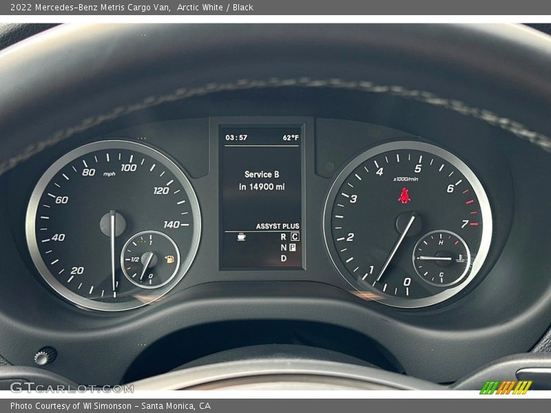The image size is (551, 413).
Task: Click the ASSYST PLUS label
Action: coord(278,226)
